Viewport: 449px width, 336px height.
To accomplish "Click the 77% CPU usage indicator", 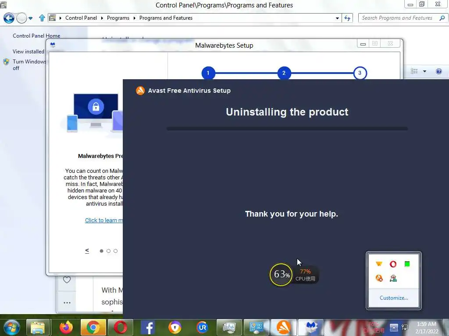I will pyautogui.click(x=305, y=275).
